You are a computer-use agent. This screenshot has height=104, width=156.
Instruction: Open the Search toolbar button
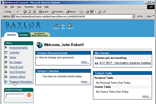click(x=44, y=12)
